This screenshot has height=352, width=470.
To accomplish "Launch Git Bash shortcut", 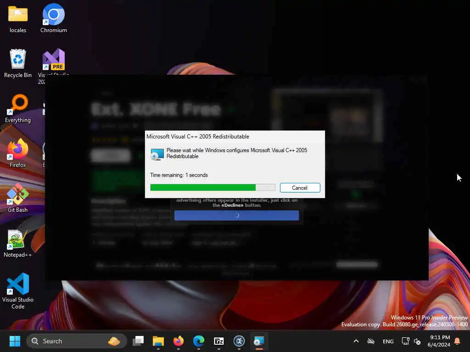I will [x=18, y=198].
